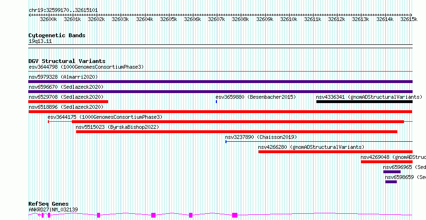Click ANKRD27 exon just before 32608k
426x220 pixels.
pos(235,215)
